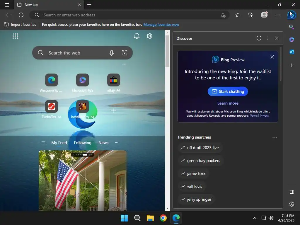Open Trending searches more options

click(275, 138)
